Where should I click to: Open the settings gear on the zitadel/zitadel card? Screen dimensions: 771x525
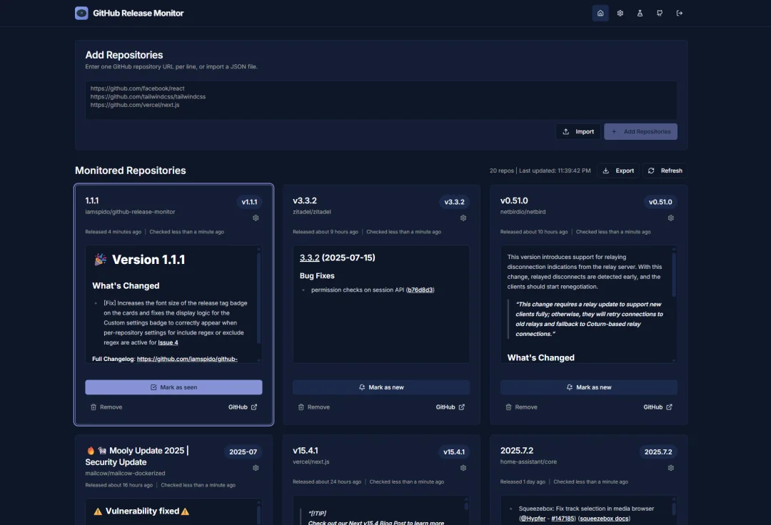pos(463,218)
